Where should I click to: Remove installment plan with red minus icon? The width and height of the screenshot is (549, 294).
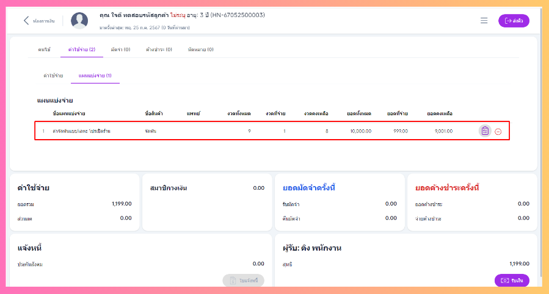point(498,131)
